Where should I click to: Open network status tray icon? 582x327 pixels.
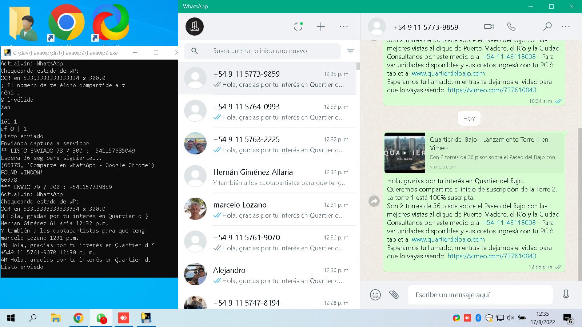point(500,318)
